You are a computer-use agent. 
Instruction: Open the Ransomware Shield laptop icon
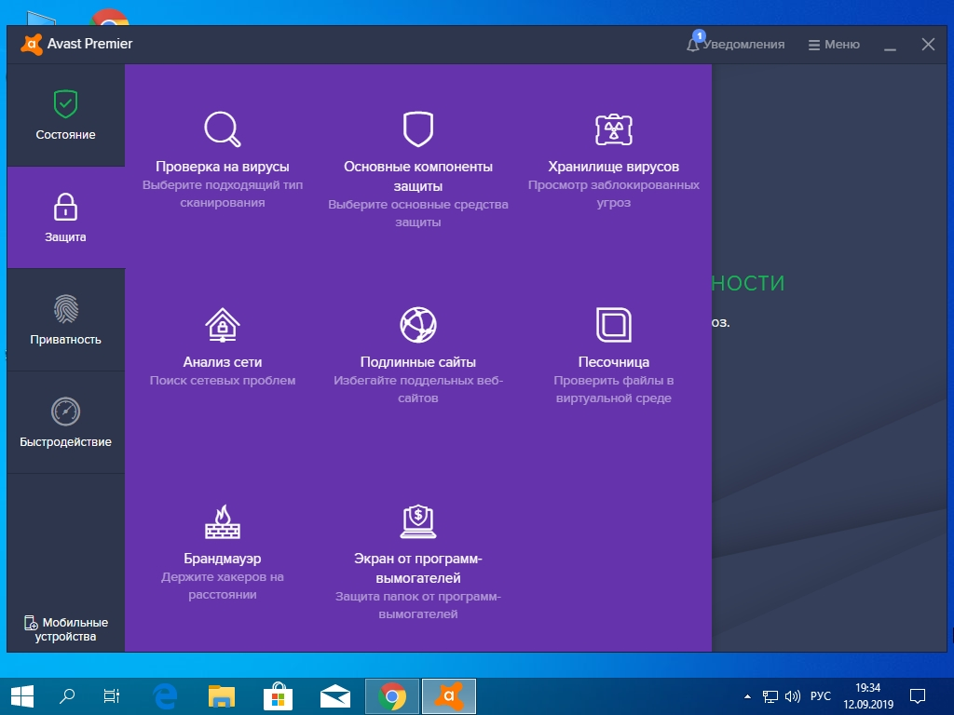[418, 521]
